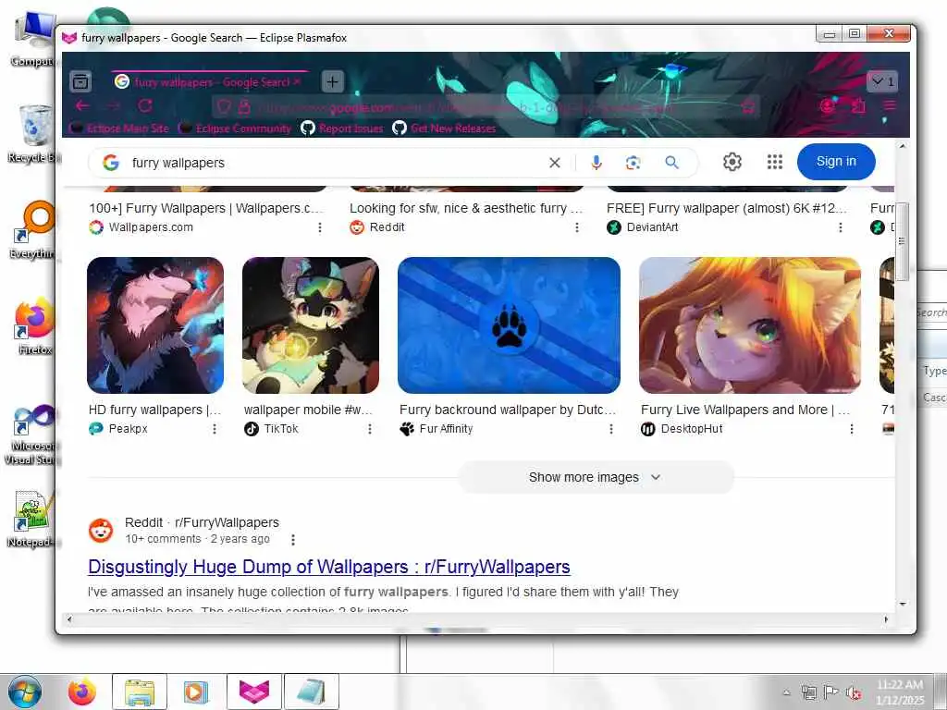Reload the page with refresh icon

coord(145,106)
